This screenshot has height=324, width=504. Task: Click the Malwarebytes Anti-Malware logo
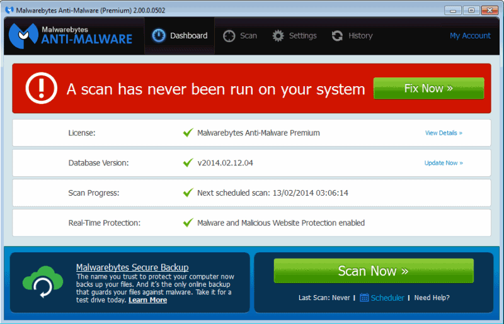pos(71,36)
